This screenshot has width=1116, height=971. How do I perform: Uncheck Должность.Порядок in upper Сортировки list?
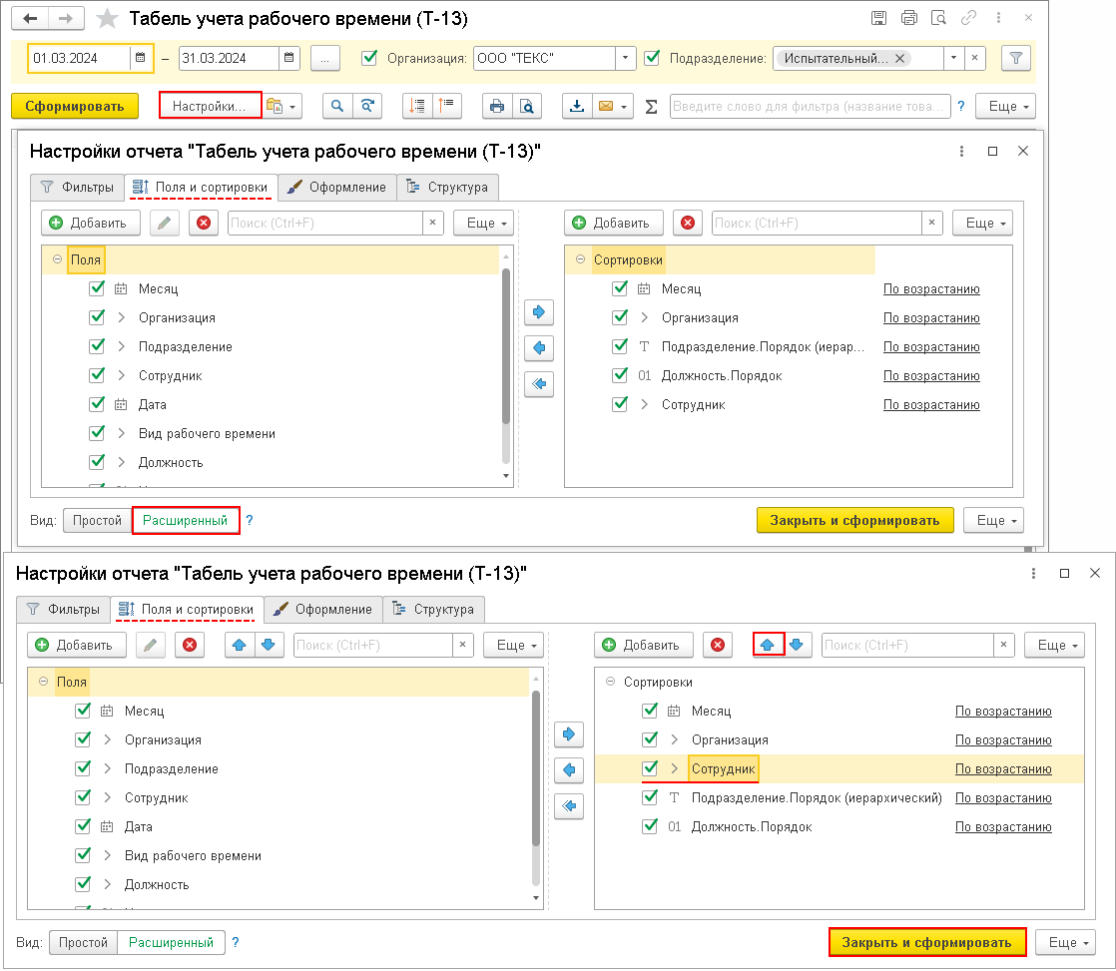pos(620,375)
